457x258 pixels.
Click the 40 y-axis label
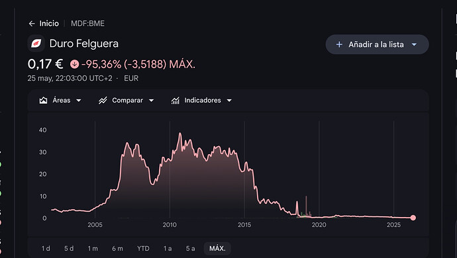tap(43, 130)
